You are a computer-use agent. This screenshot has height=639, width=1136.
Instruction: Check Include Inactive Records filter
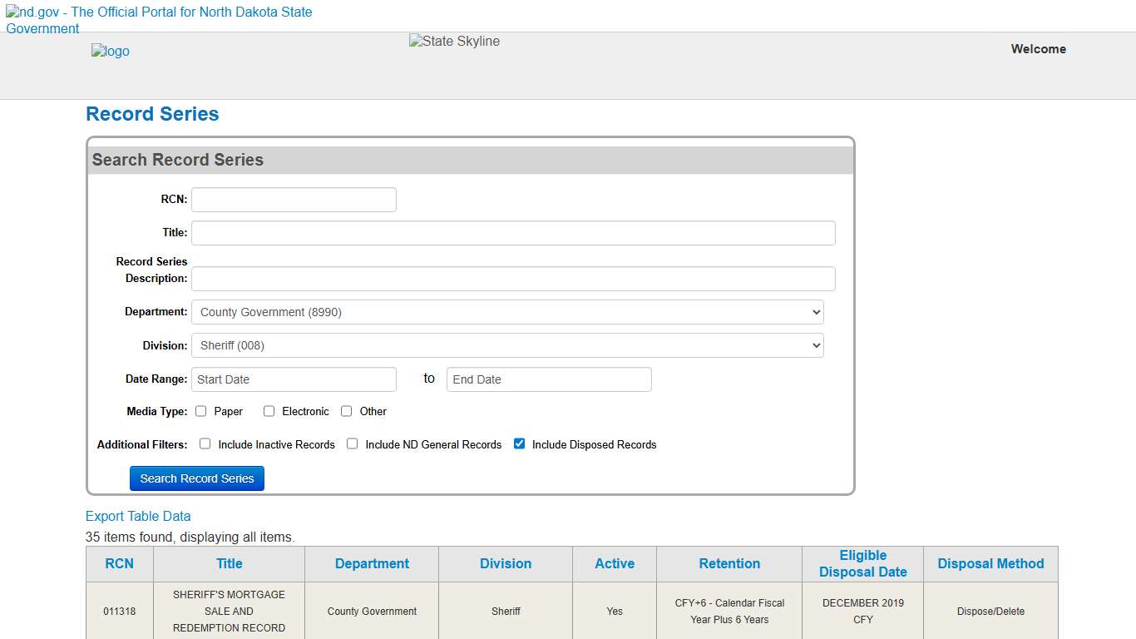click(205, 443)
